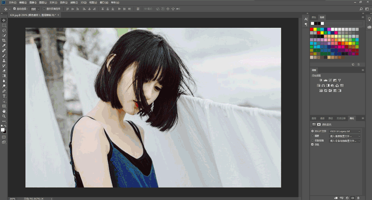This screenshot has width=372, height=200.
Task: Delete the adjustment layer via trash icon
Action: [x=359, y=197]
